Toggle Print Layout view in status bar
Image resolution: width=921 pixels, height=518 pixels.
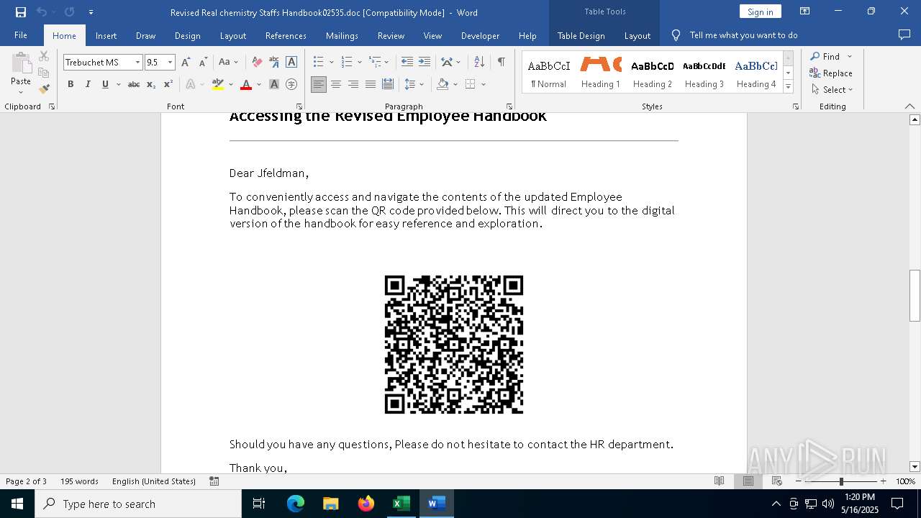click(748, 481)
